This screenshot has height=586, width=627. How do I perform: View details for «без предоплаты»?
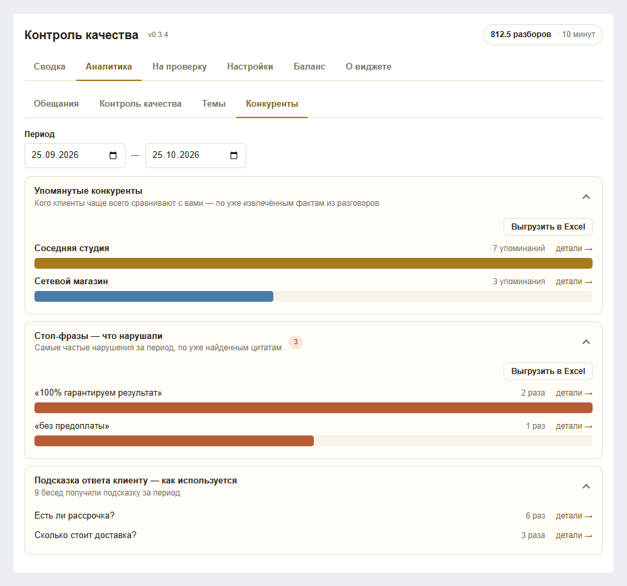pyautogui.click(x=574, y=426)
